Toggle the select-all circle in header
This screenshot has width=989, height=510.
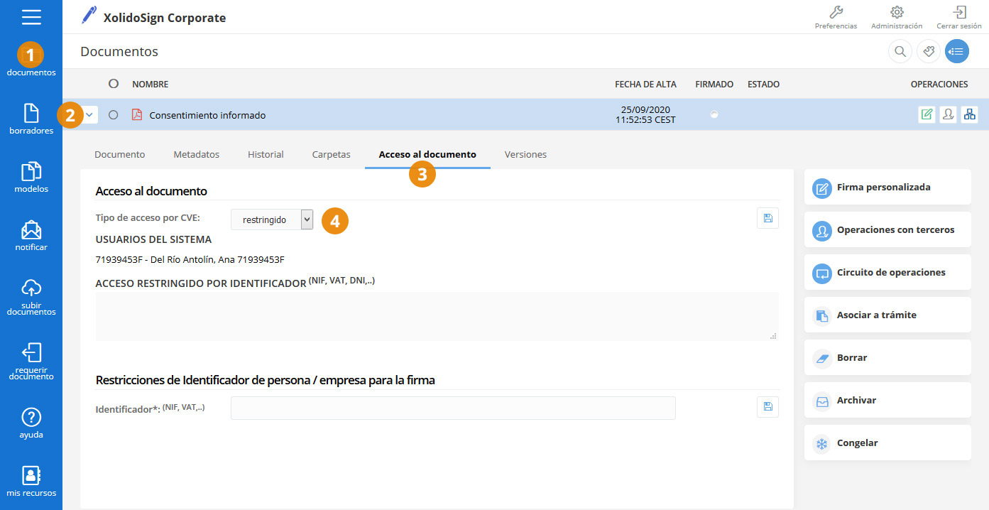(x=114, y=84)
